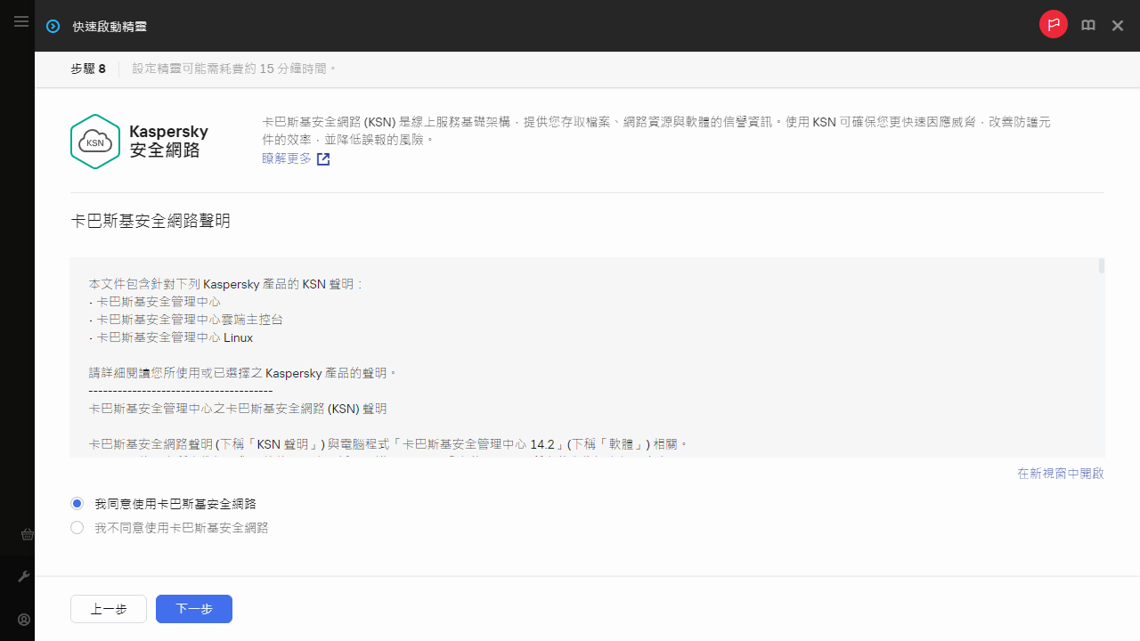Select 我同意使用卡巴斯基安全網路 radio button
The image size is (1140, 641).
[x=77, y=504]
